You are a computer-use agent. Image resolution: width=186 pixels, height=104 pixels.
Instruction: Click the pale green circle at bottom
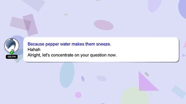[135, 96]
